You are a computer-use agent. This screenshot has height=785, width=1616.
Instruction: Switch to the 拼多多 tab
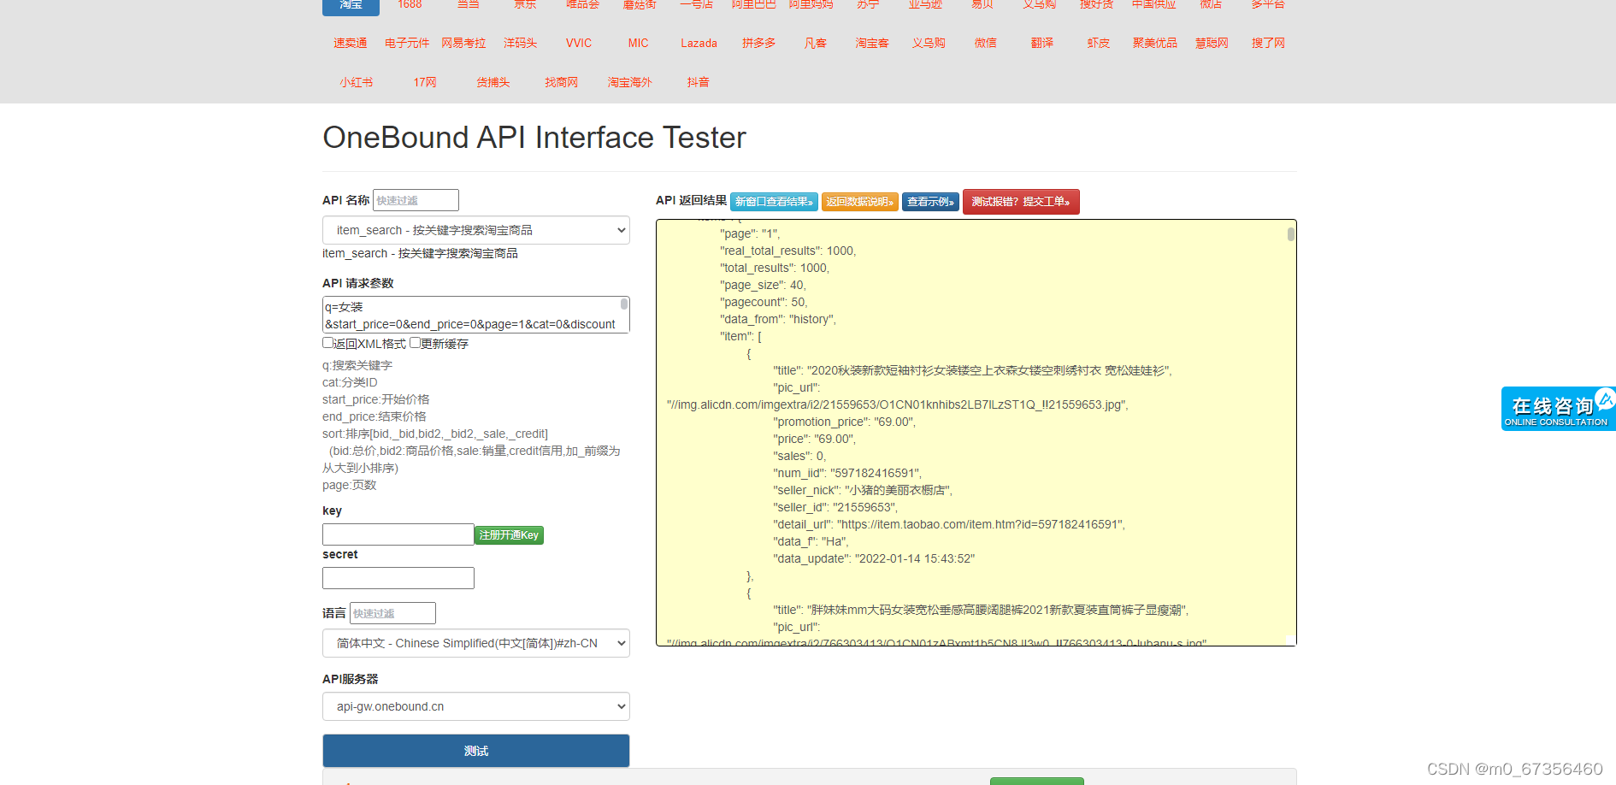pos(758,43)
